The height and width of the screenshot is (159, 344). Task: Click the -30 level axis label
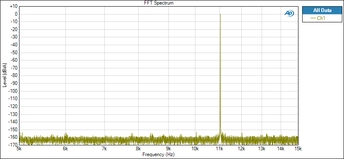(x=14, y=37)
